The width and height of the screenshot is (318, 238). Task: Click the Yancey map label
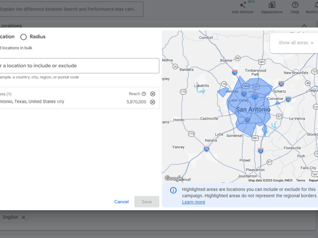coord(178,147)
